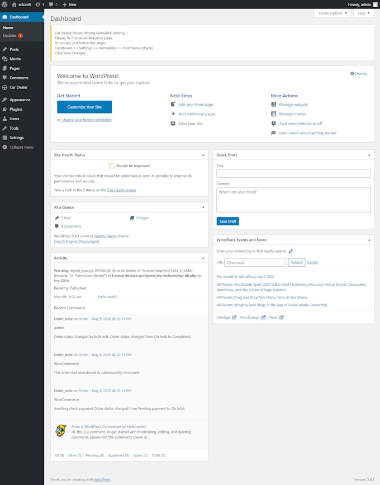This screenshot has width=380, height=485.
Task: Click the plus New icon in admin bar
Action: 65,4
